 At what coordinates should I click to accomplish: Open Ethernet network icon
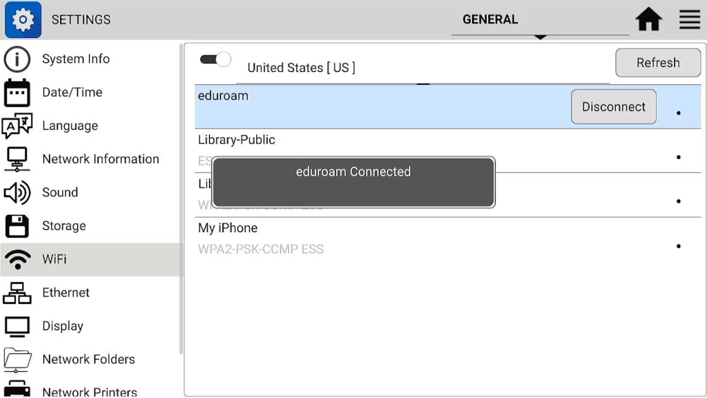[17, 293]
